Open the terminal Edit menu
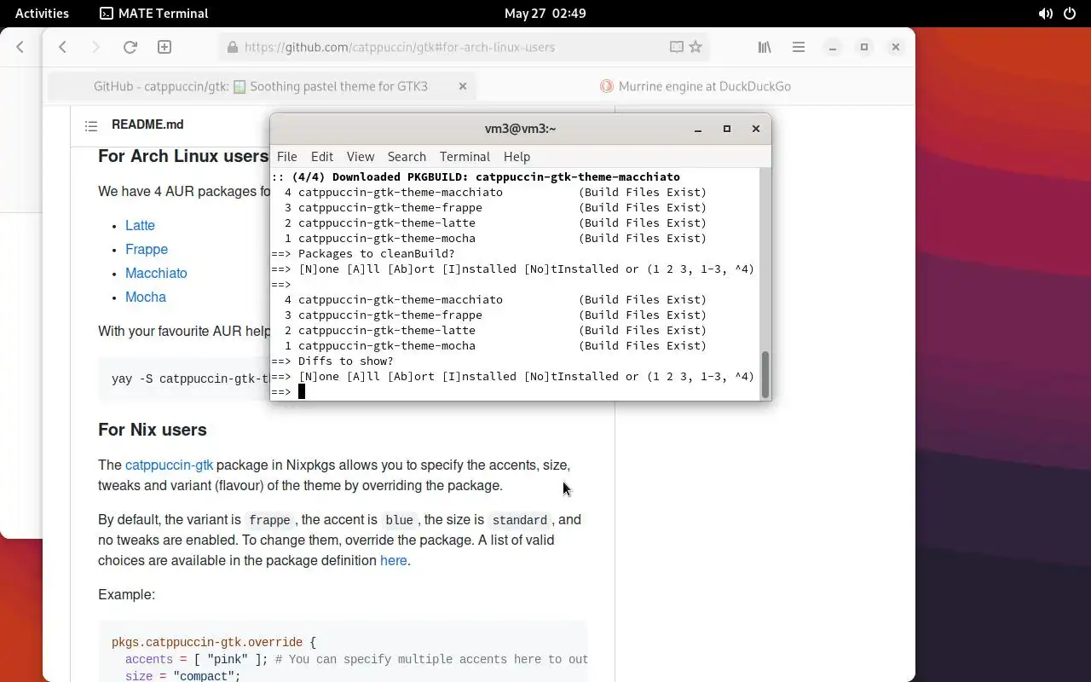1091x682 pixels. point(322,156)
